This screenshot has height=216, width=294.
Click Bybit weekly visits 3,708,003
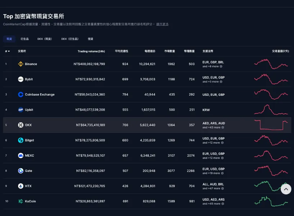pos(148,79)
